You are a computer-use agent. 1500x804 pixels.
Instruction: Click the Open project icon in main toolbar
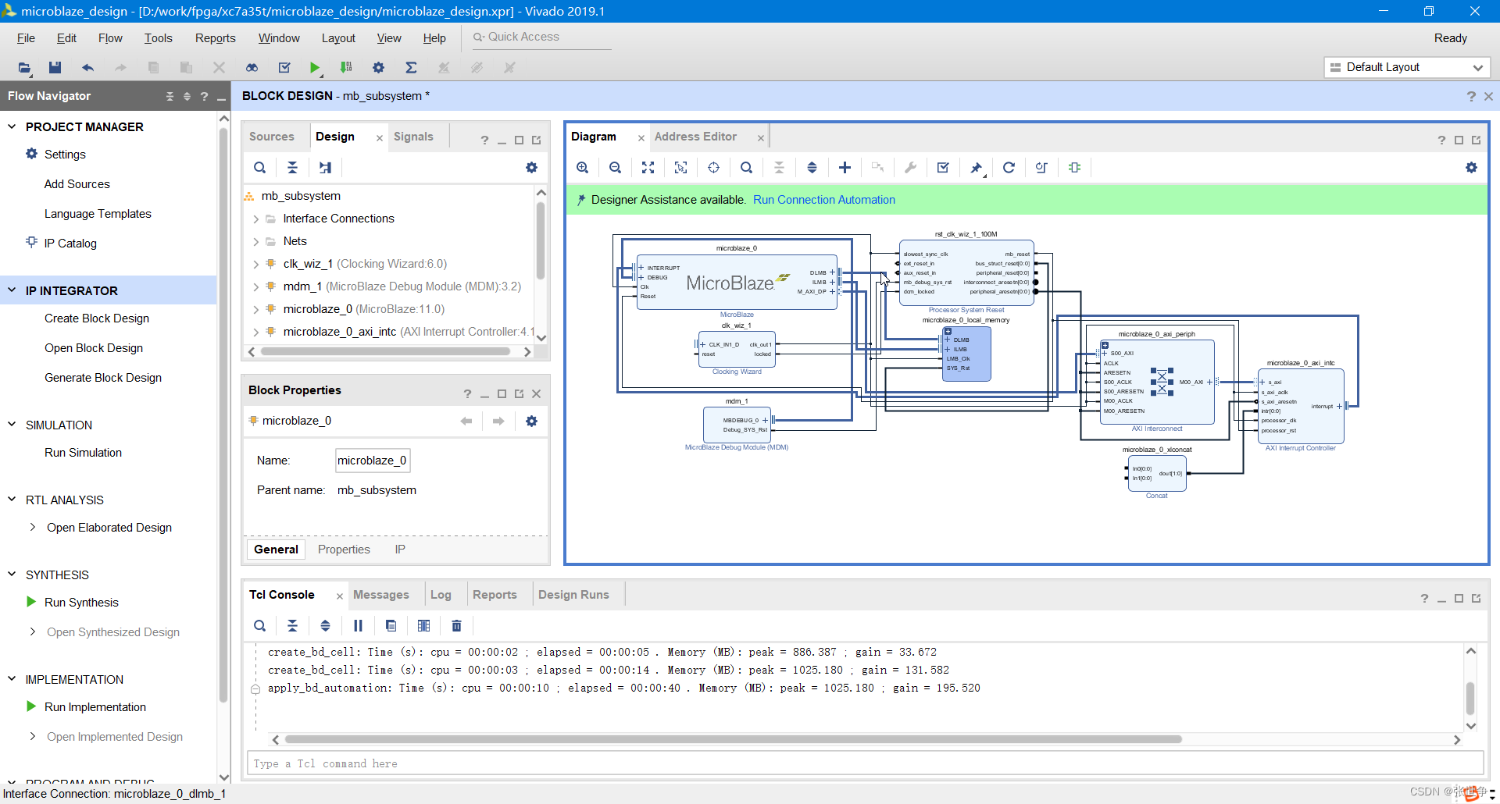pyautogui.click(x=24, y=68)
